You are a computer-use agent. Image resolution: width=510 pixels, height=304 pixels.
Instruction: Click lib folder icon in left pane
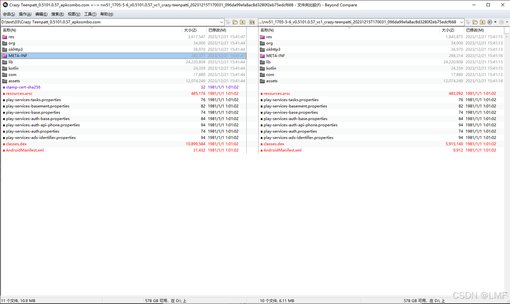(5, 62)
